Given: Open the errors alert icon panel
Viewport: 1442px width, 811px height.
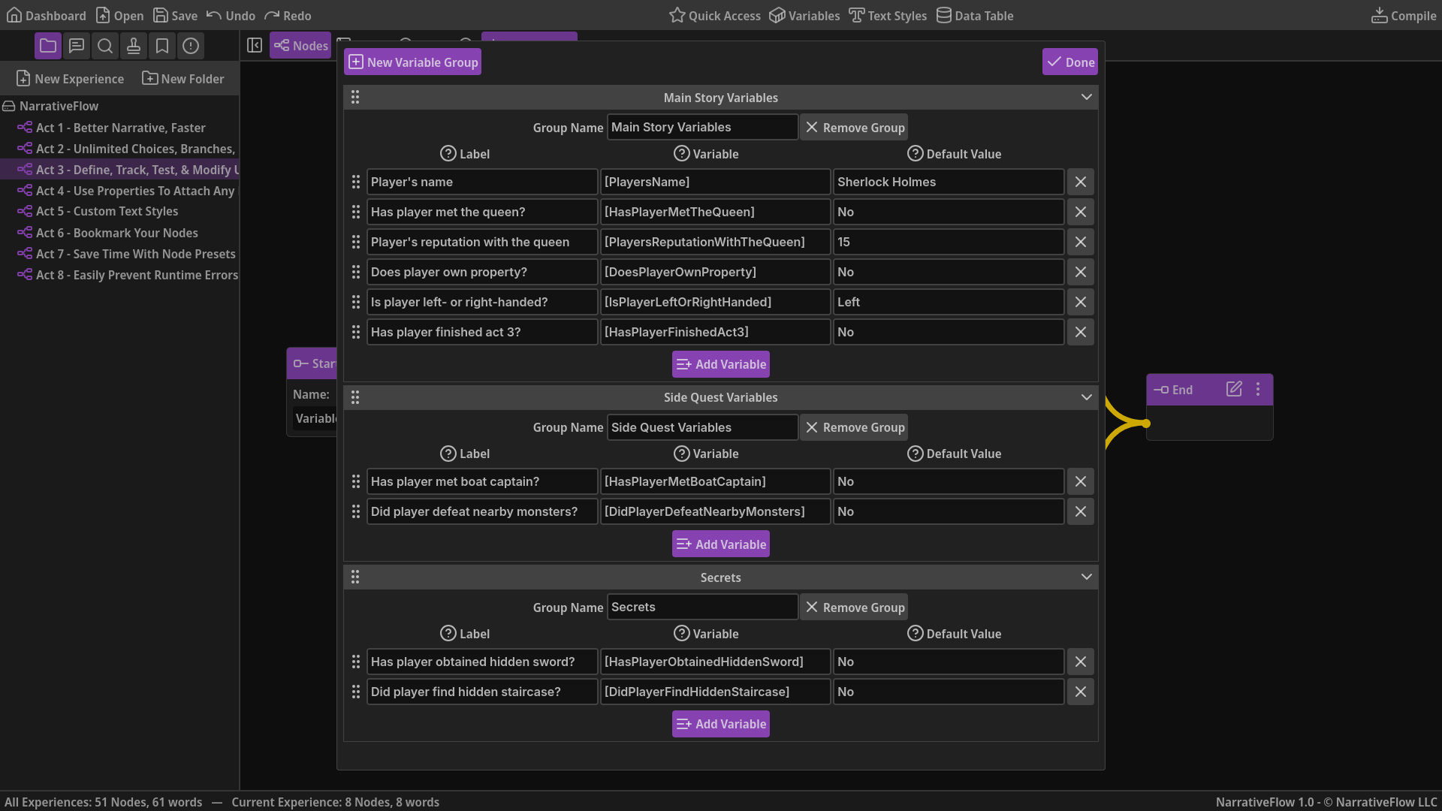Looking at the screenshot, I should pyautogui.click(x=191, y=46).
